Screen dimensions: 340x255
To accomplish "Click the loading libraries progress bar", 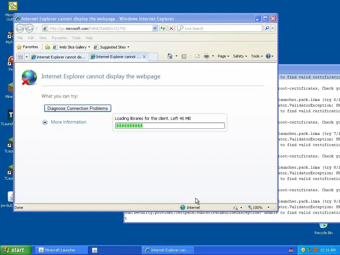I will (x=170, y=126).
